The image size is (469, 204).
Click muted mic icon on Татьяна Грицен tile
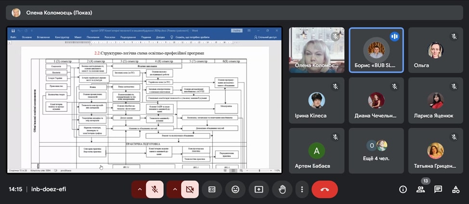454,137
